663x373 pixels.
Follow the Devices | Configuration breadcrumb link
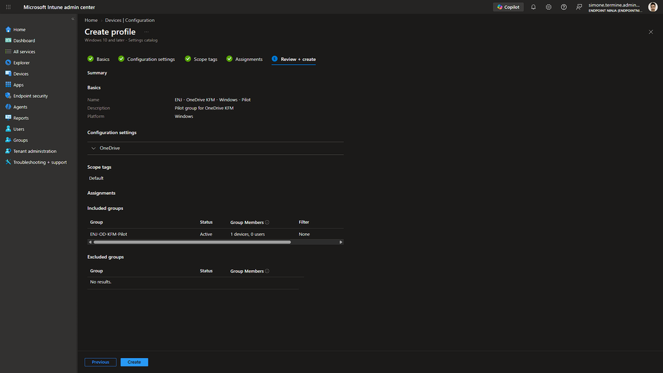(x=129, y=20)
